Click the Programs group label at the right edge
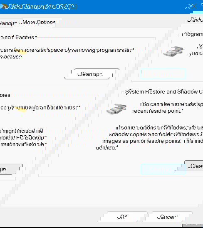This screenshot has width=203, height=228. click(x=193, y=34)
